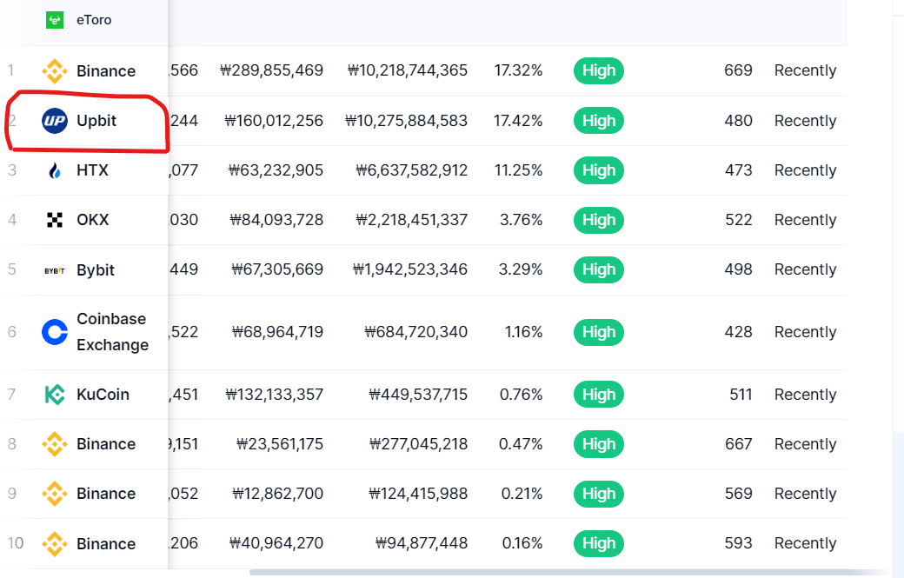Open the Binance link in row 8
The image size is (904, 578).
[x=106, y=444]
